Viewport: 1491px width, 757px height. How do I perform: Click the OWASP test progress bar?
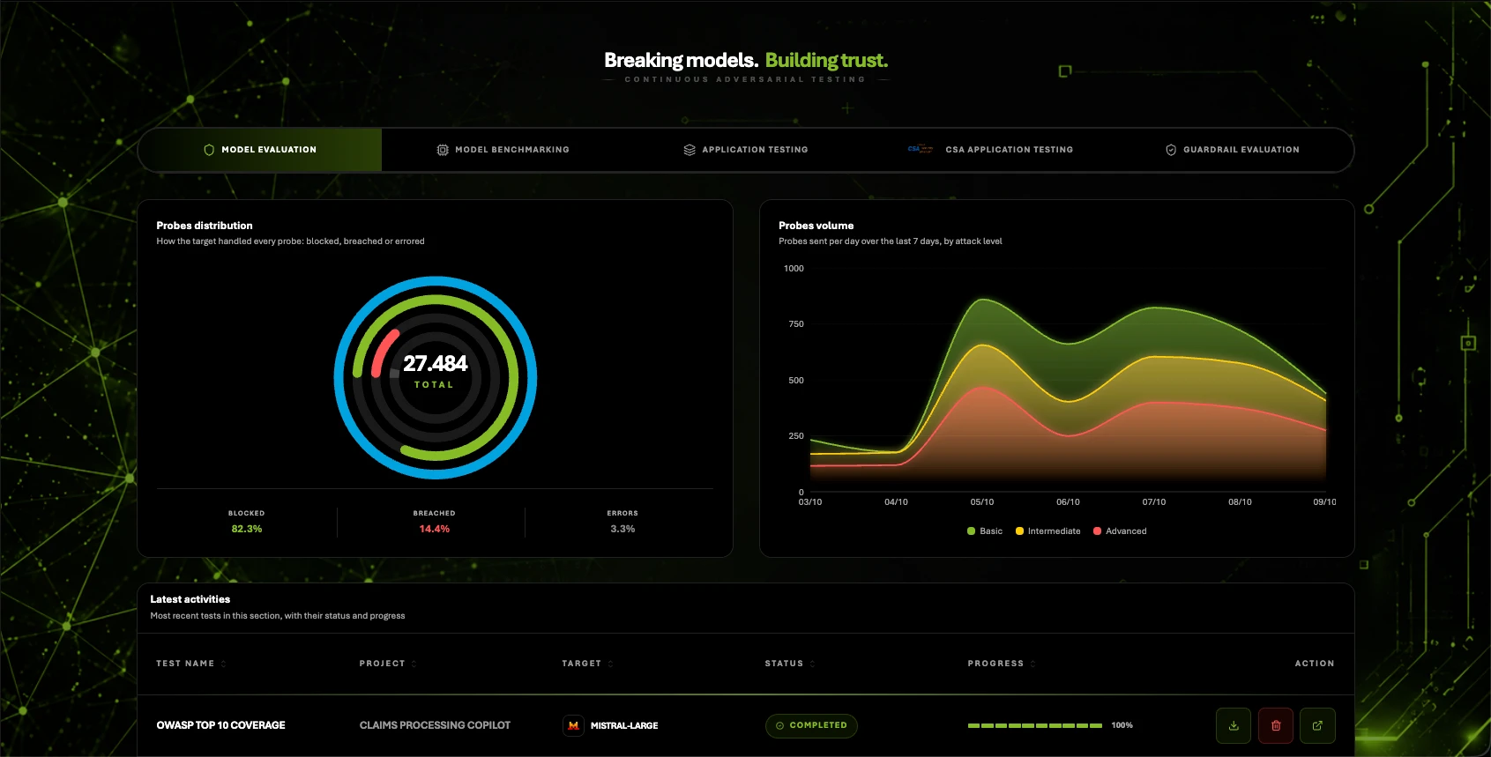pyautogui.click(x=1034, y=725)
